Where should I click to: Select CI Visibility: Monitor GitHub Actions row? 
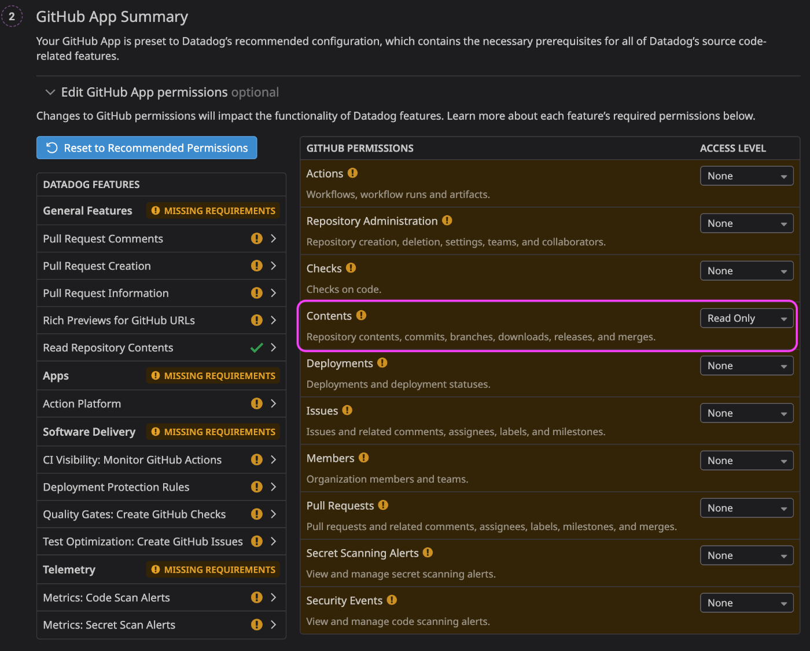161,459
